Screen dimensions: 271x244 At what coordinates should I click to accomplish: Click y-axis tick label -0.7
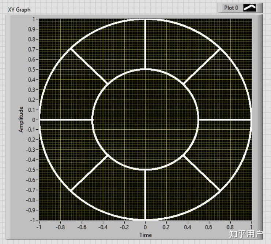coord(31,190)
